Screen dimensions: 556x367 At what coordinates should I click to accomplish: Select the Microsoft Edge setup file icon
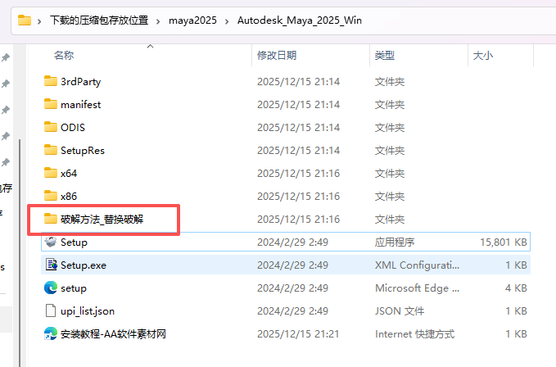(x=50, y=288)
